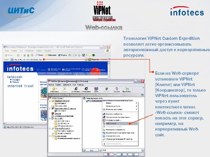Click the Internet Explorer address URL field
The height and width of the screenshot is (157, 210).
click(x=49, y=60)
